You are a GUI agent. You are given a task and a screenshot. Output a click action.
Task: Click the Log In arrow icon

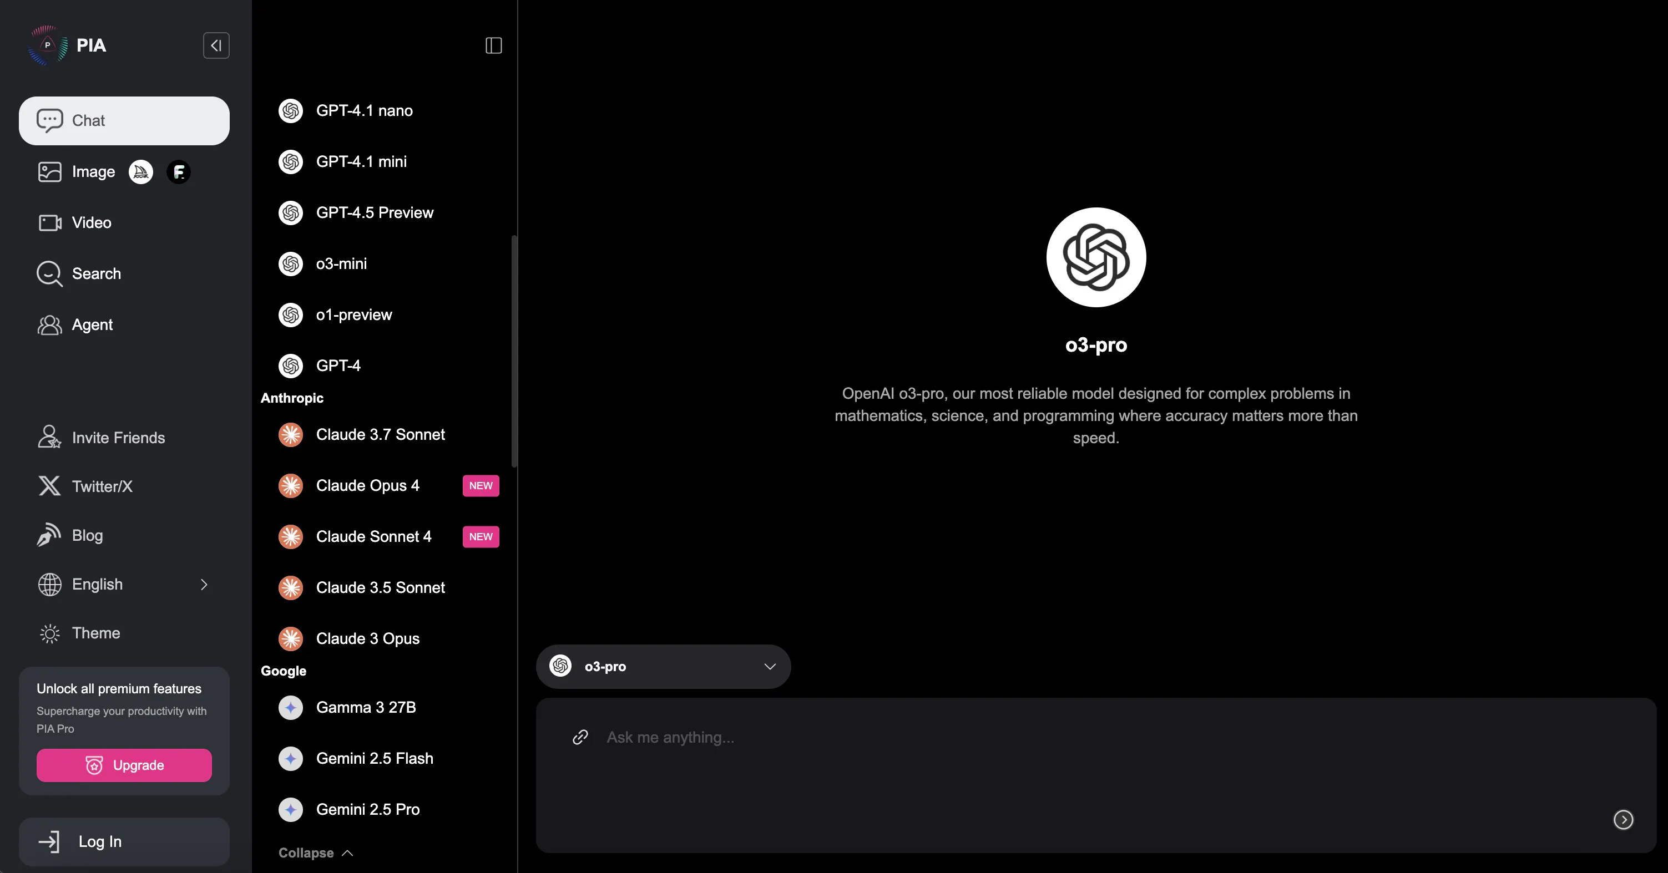[x=49, y=841]
